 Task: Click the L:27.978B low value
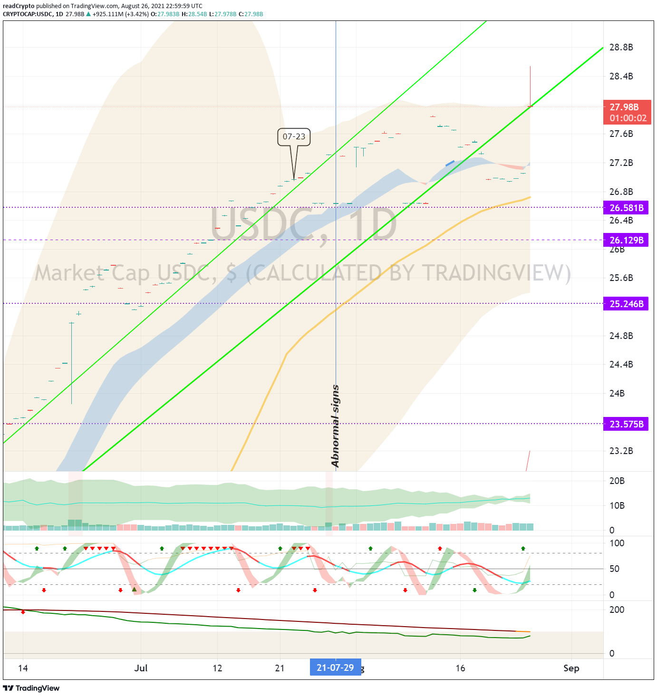(223, 14)
